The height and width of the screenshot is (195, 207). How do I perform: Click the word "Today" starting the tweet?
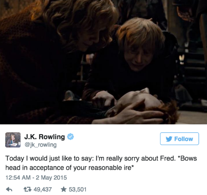15,159
